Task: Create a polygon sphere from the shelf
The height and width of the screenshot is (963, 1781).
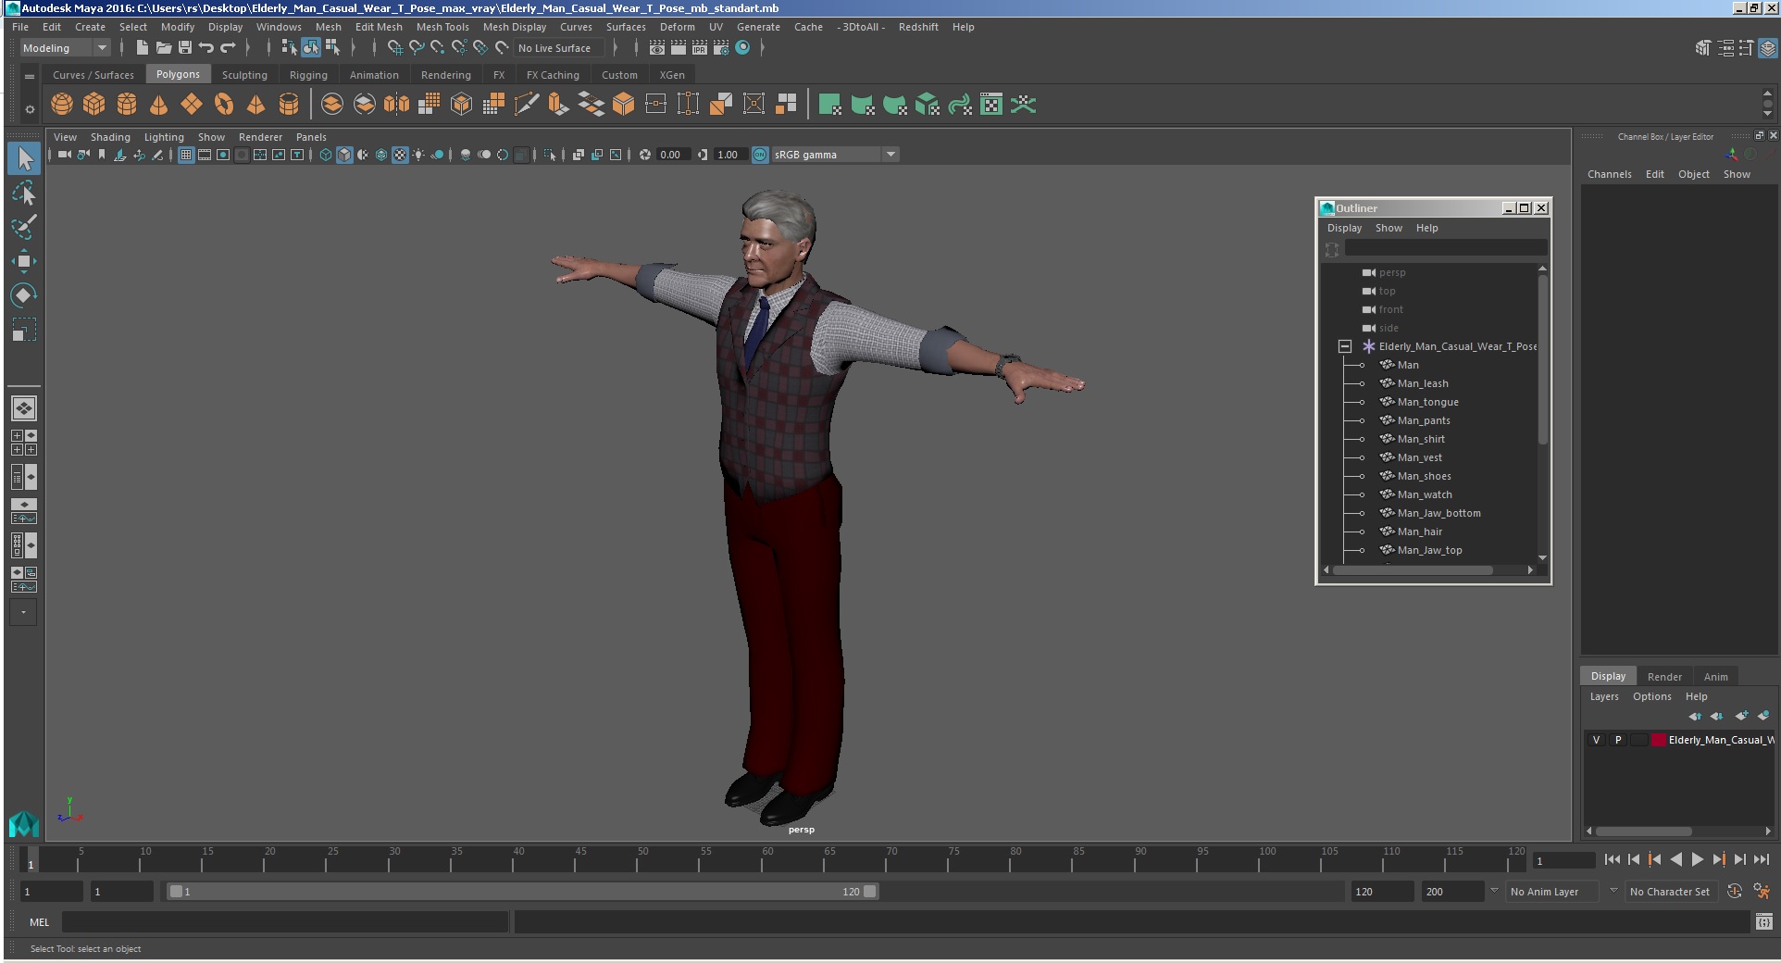Action: [62, 105]
